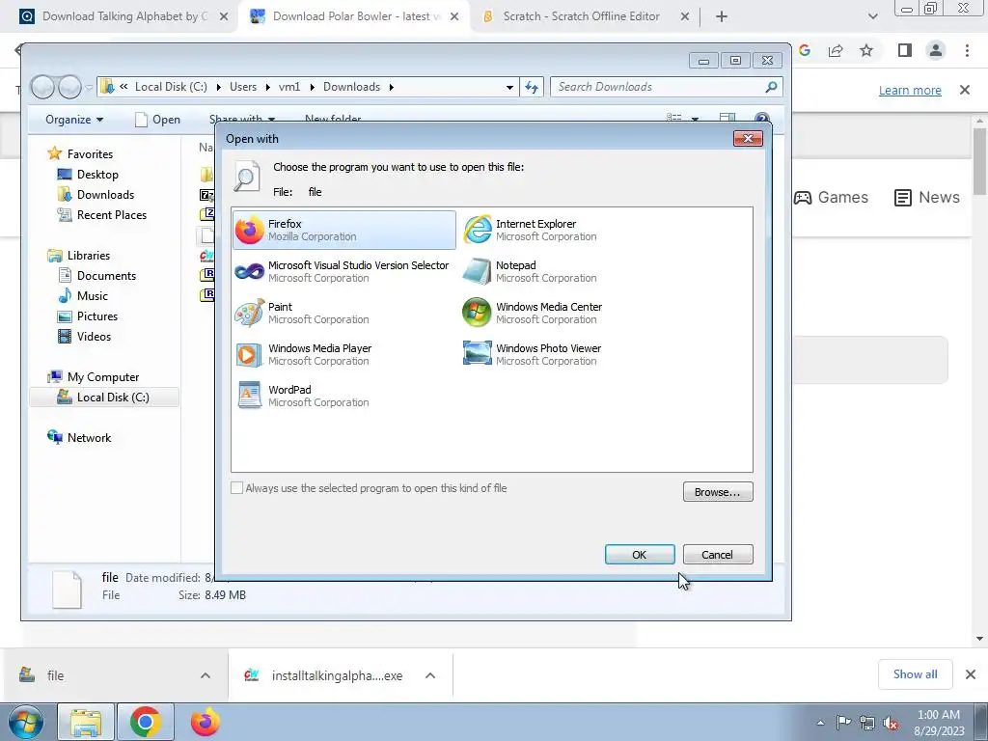Screen dimensions: 988x741
Task: Switch to Download Polar Bowler tab
Action: point(355,16)
